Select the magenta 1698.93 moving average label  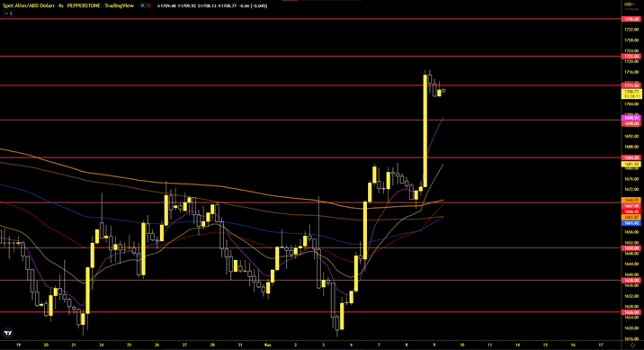pyautogui.click(x=631, y=118)
